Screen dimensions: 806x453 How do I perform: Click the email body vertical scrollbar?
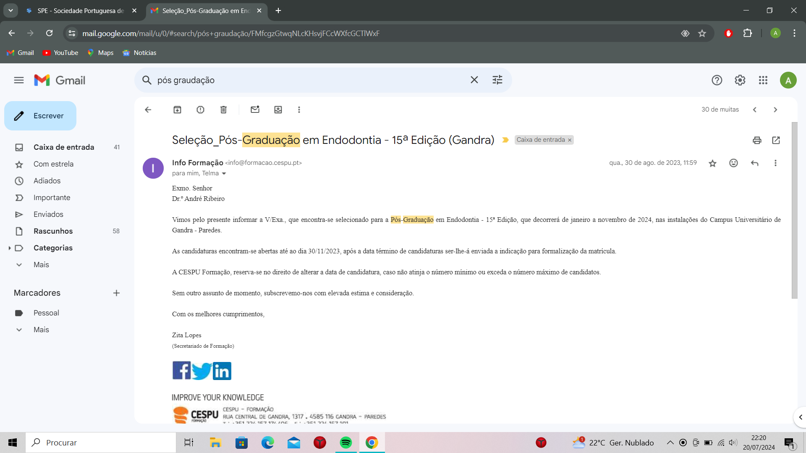coord(794,210)
